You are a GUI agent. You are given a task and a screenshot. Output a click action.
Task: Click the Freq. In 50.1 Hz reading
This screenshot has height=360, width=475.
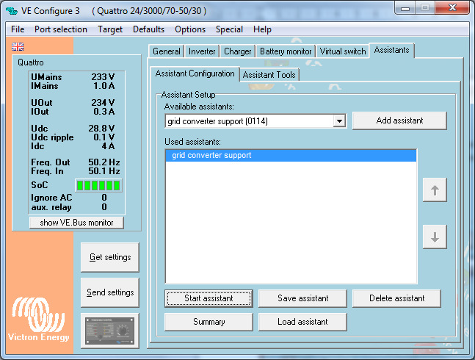(x=104, y=171)
